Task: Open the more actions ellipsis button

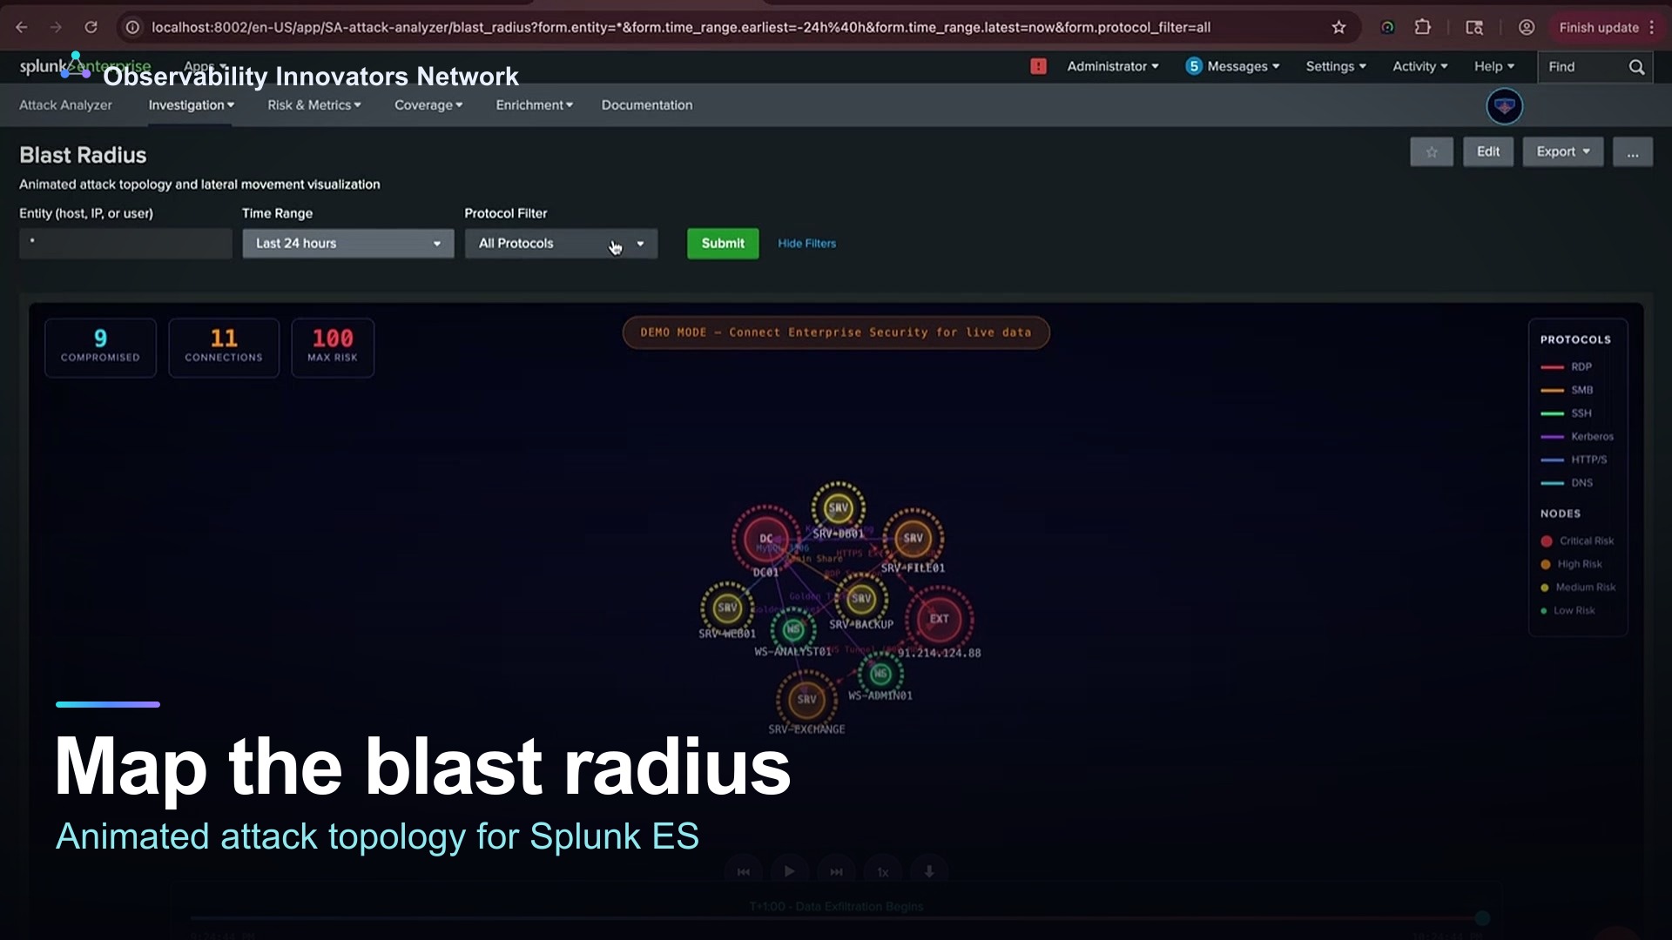Action: (x=1633, y=152)
